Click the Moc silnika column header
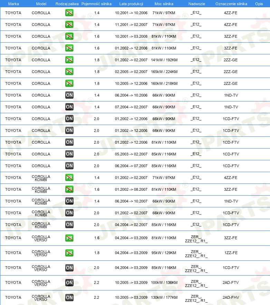The width and height of the screenshot is (270, 305). coord(164,4)
